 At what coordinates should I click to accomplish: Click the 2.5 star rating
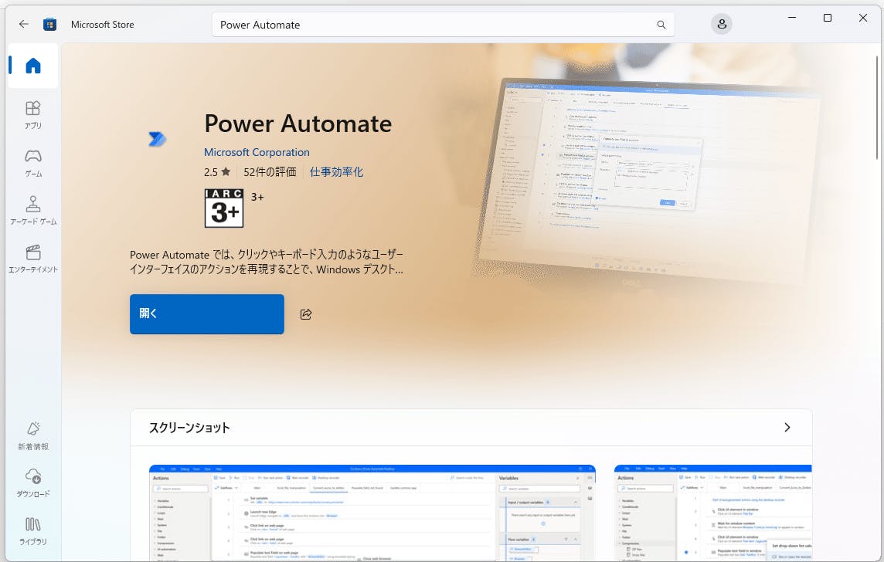(217, 171)
